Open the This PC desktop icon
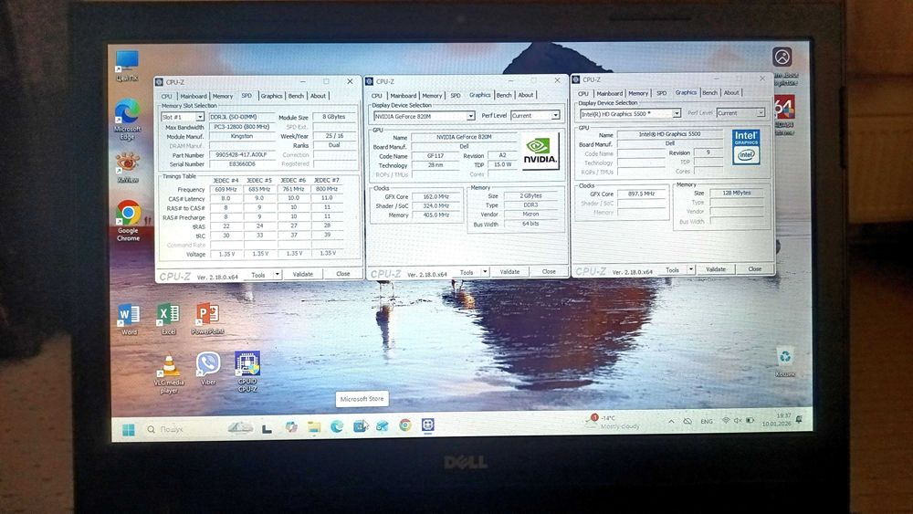Image resolution: width=913 pixels, height=514 pixels. click(126, 64)
